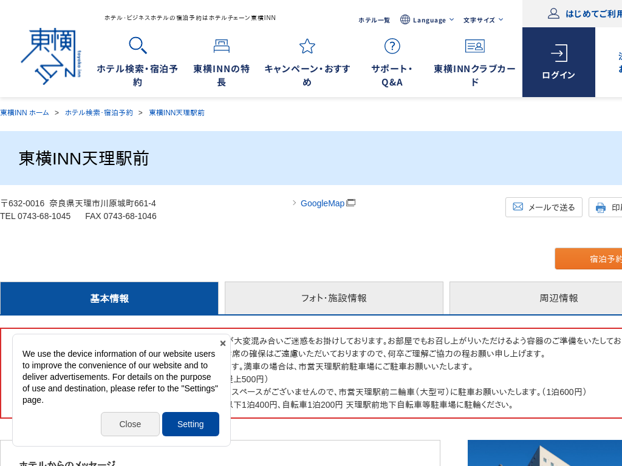Click the ログイン button

pos(559,62)
